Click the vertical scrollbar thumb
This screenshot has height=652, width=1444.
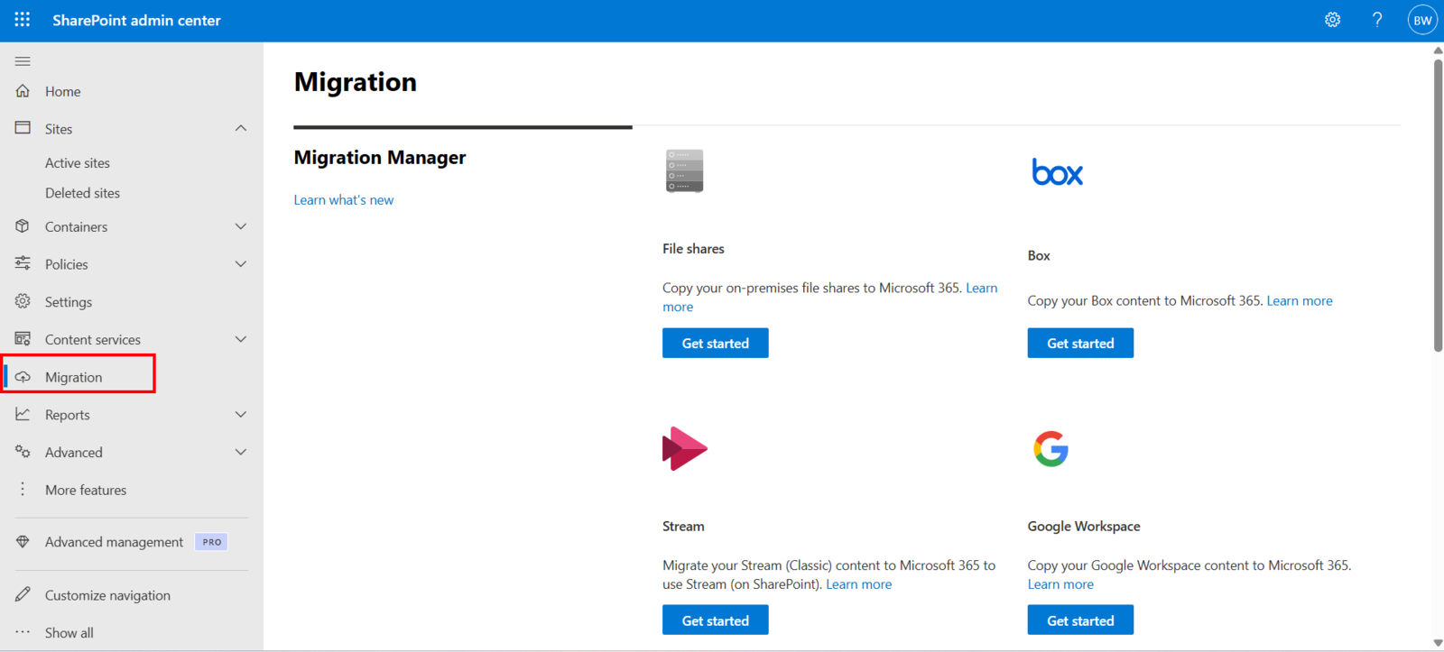click(1438, 206)
